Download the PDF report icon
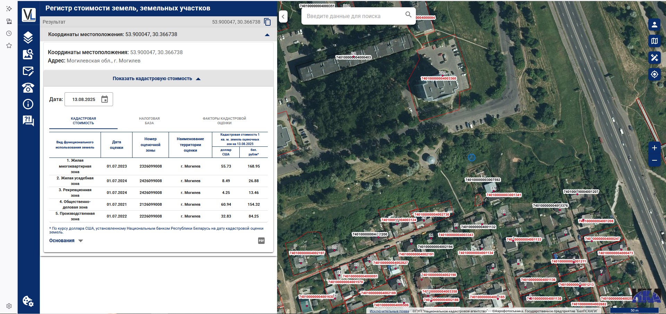Image resolution: width=666 pixels, height=314 pixels. click(x=261, y=240)
